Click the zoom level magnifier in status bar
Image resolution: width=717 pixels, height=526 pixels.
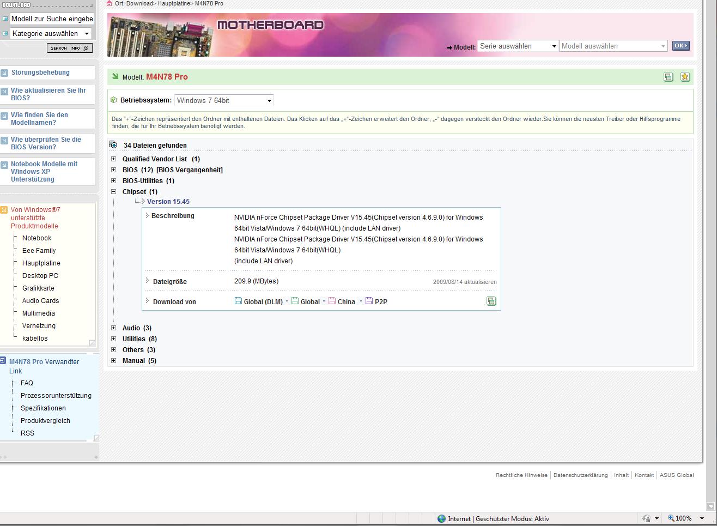pyautogui.click(x=671, y=518)
